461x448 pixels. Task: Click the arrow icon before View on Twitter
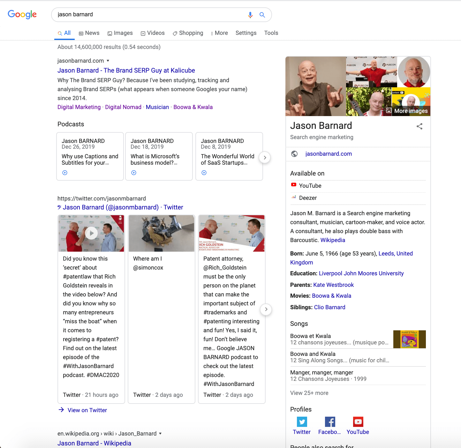(x=61, y=410)
